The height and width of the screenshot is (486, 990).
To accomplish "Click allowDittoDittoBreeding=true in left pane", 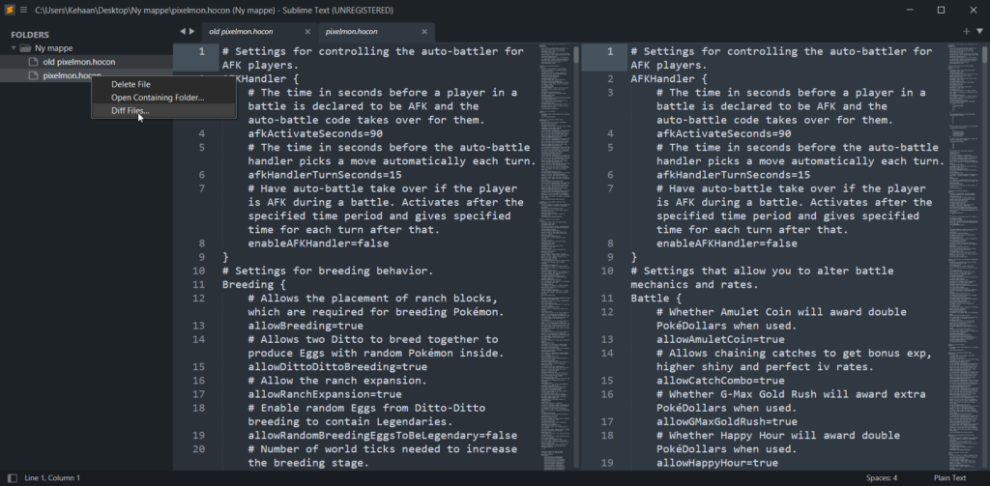I will (x=337, y=367).
